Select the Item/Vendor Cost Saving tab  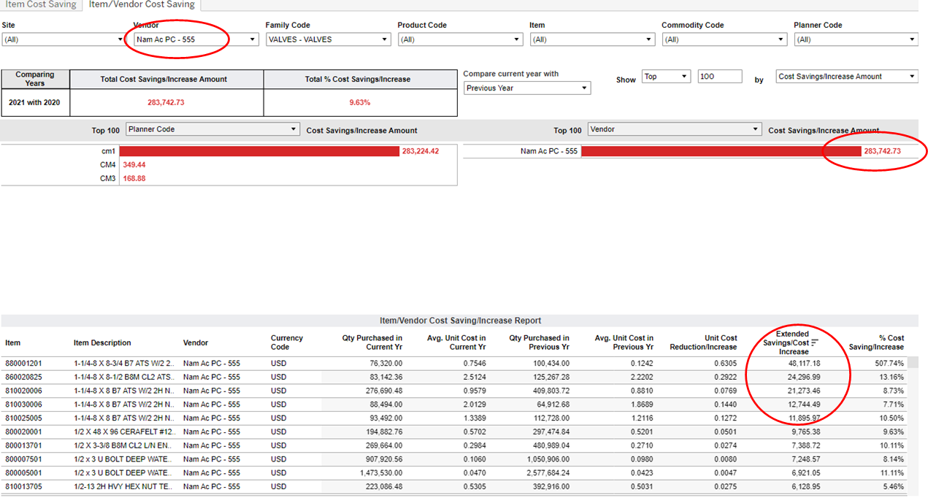click(x=142, y=4)
